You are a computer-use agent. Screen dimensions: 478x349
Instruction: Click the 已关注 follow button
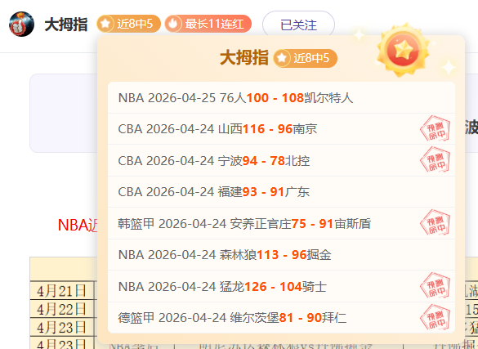click(x=298, y=25)
